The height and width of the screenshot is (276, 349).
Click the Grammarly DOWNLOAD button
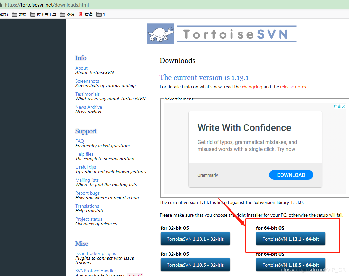(x=291, y=175)
